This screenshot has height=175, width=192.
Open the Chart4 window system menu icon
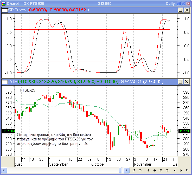tap(3, 4)
